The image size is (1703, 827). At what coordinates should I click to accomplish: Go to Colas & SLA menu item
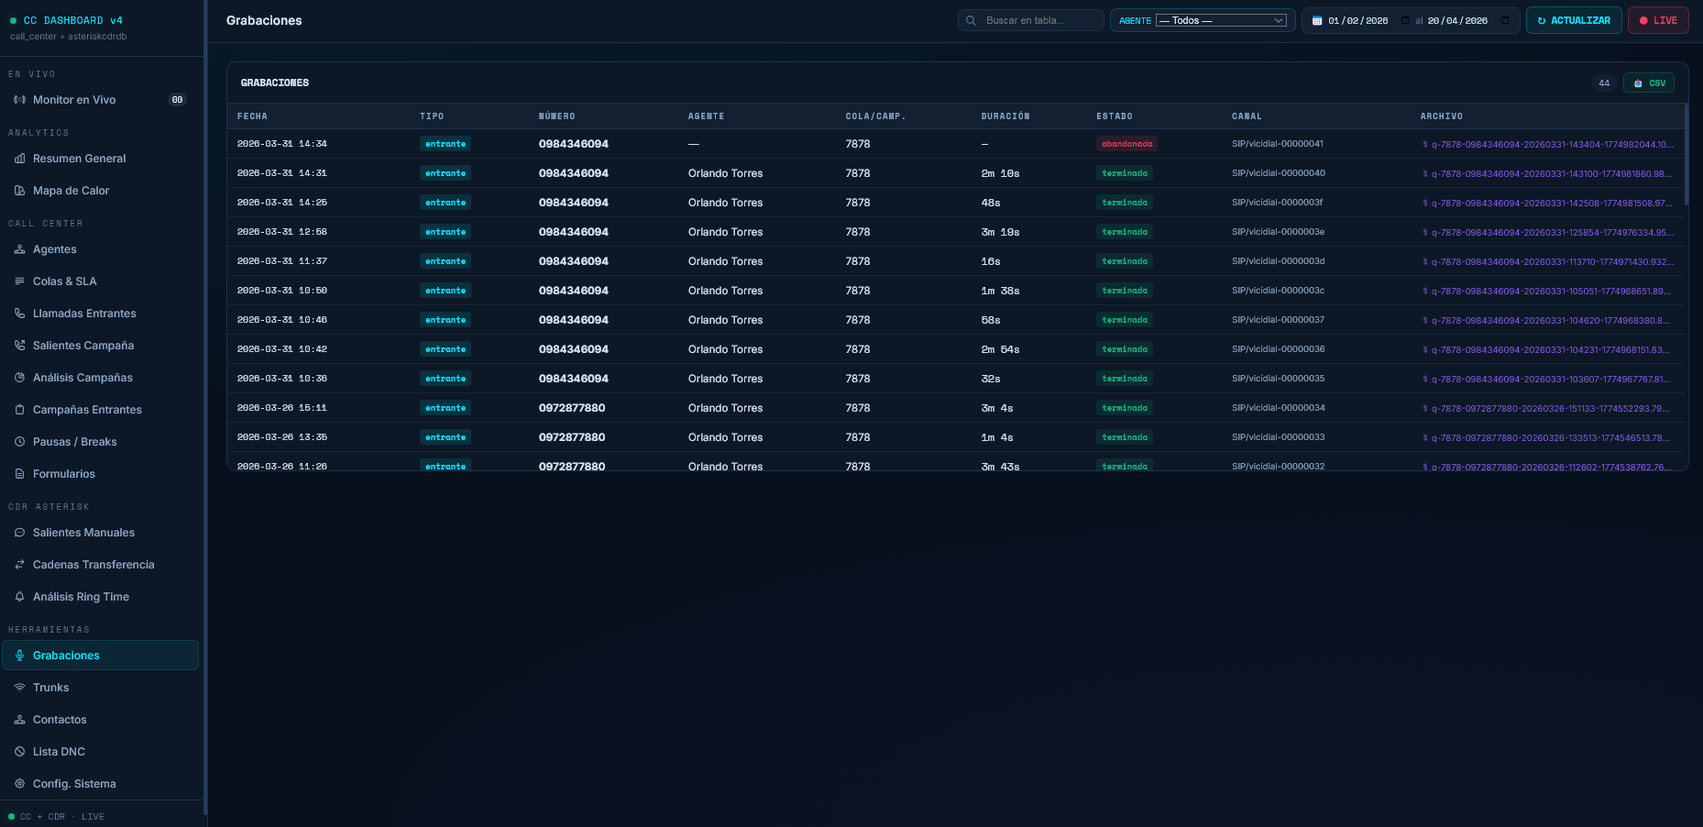(64, 281)
